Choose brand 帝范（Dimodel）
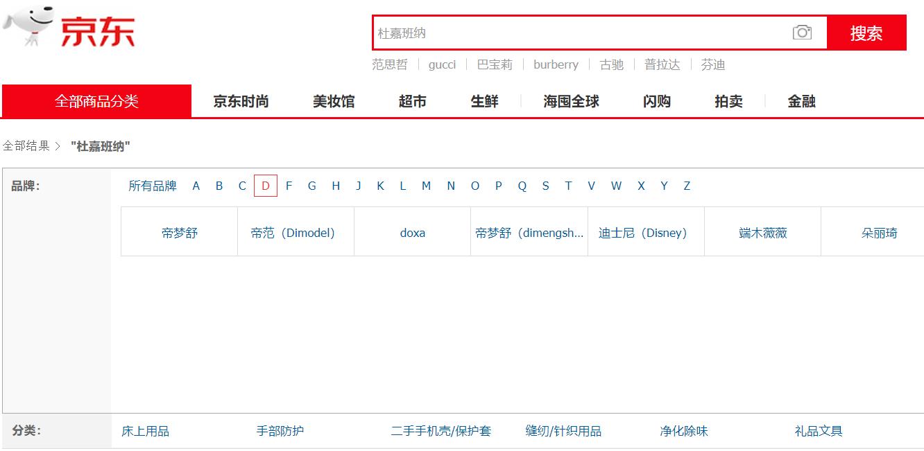 (296, 233)
